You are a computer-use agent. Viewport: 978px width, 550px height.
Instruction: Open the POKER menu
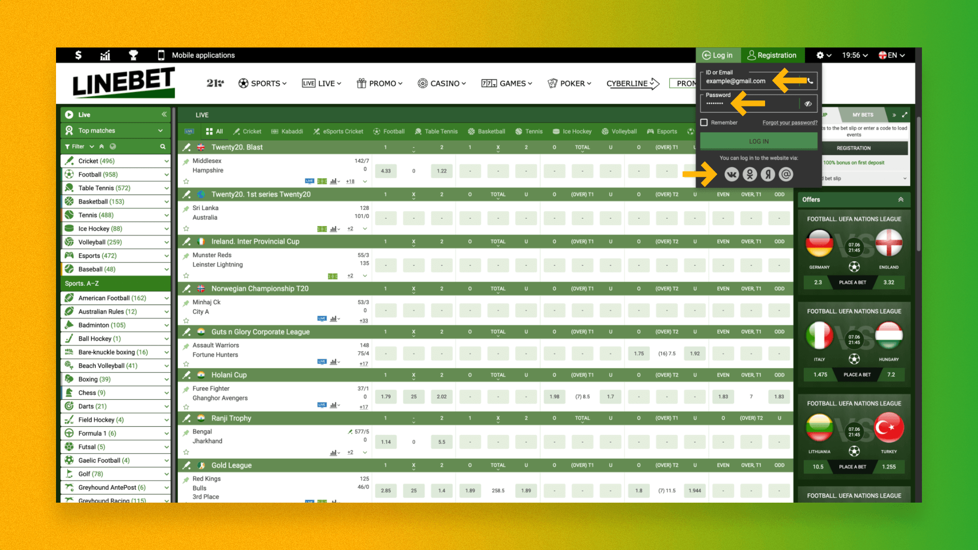(x=569, y=84)
